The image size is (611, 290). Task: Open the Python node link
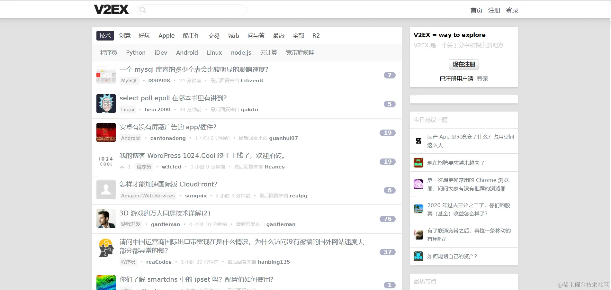coord(136,53)
